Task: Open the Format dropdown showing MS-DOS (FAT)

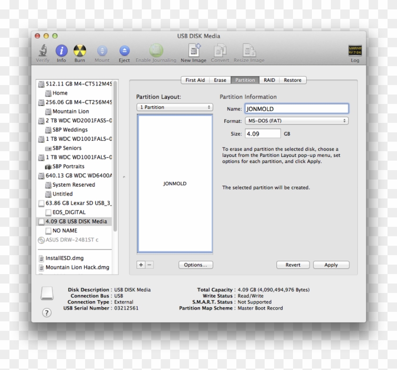Action: click(296, 120)
